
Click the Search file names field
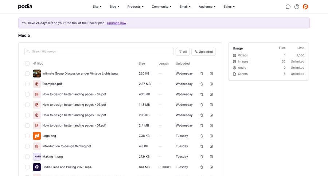pyautogui.click(x=99, y=52)
